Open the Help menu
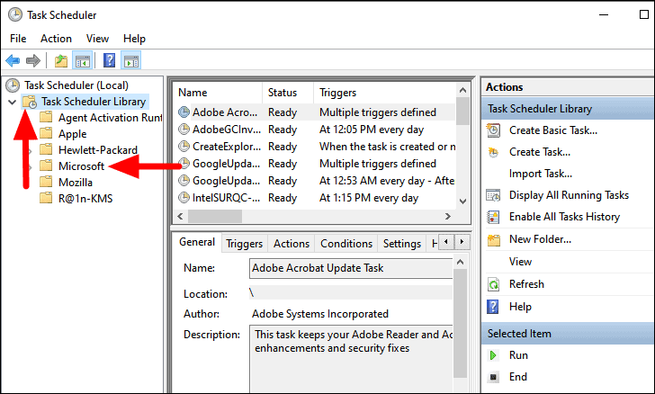The height and width of the screenshot is (394, 655). point(134,39)
